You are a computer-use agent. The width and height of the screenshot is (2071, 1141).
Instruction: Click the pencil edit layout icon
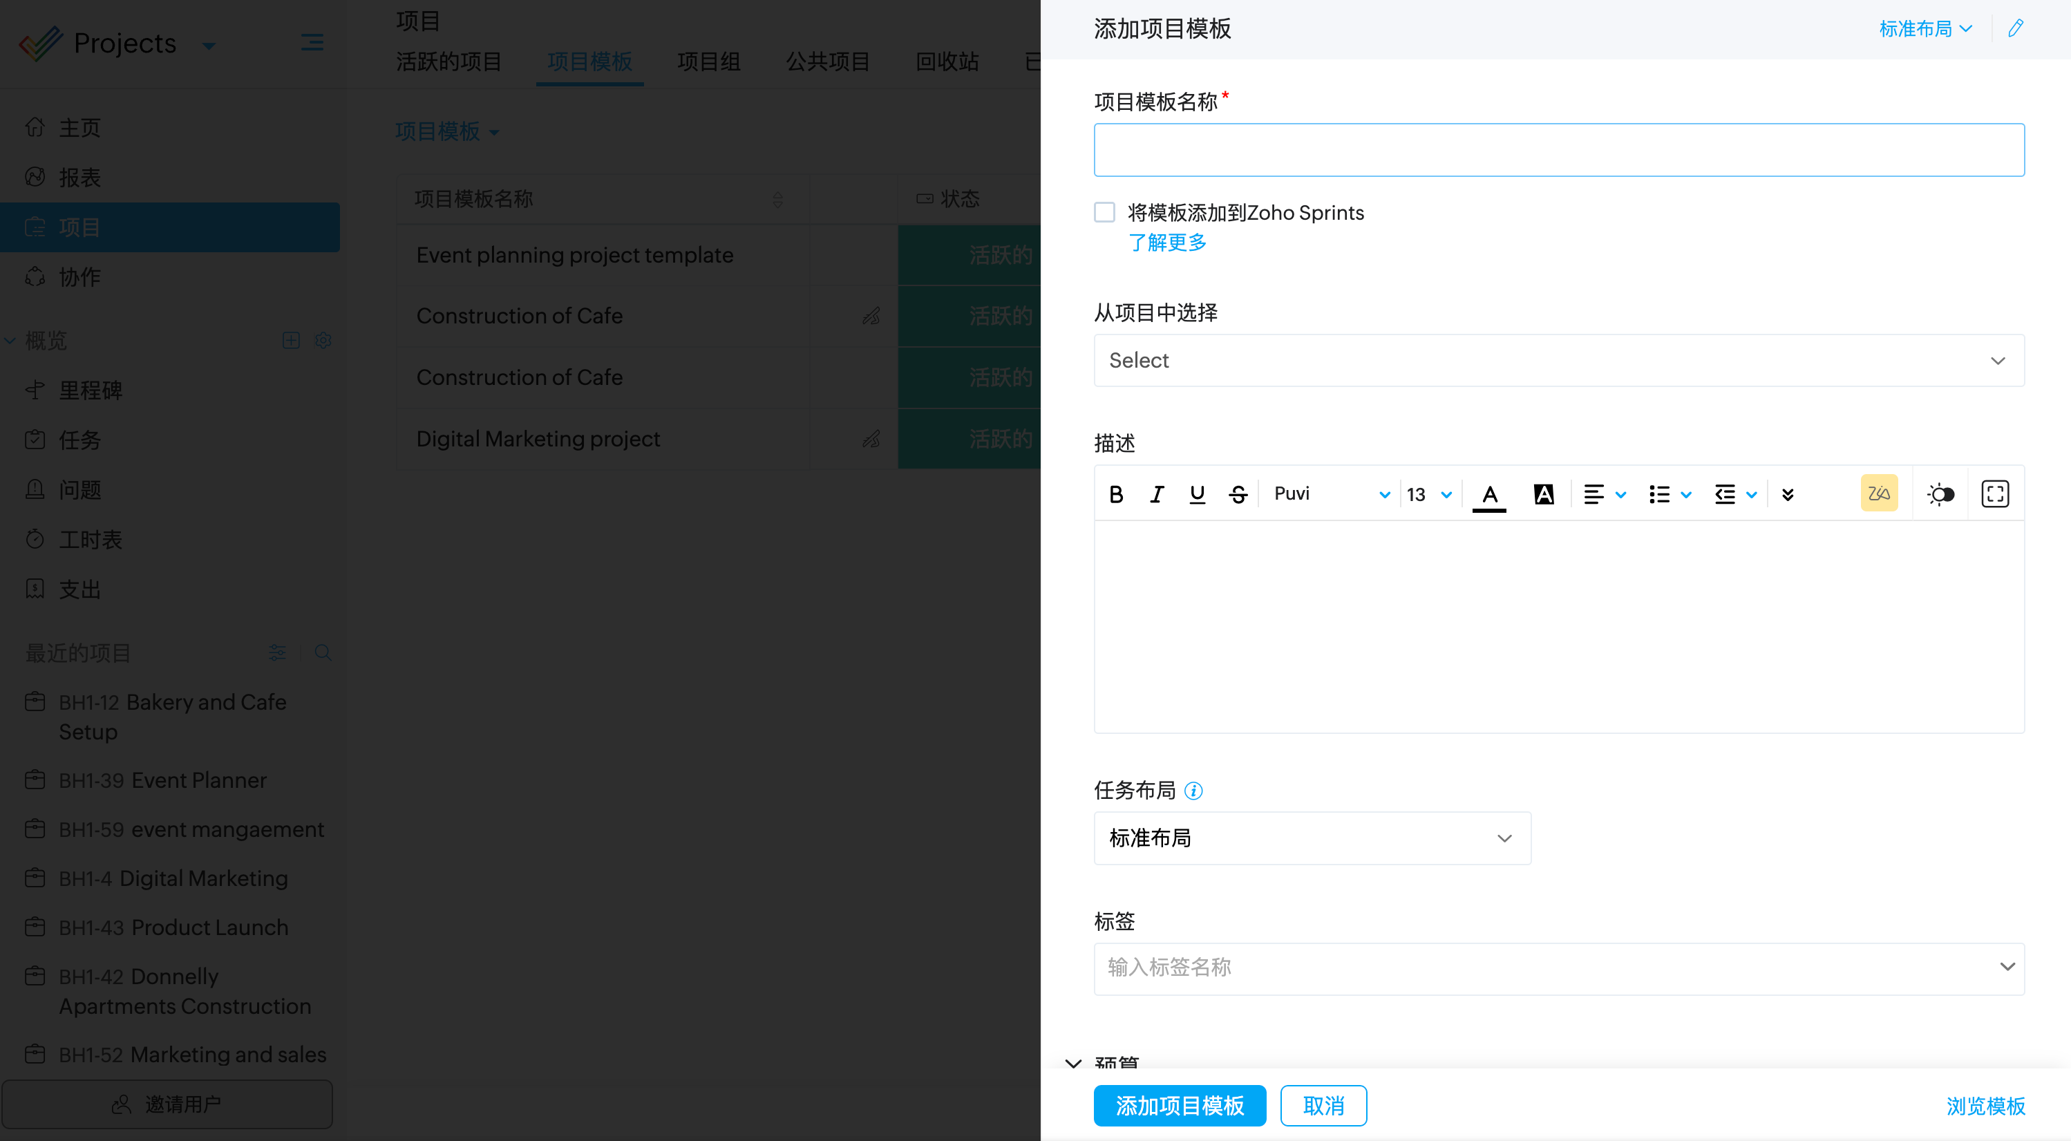[2016, 29]
